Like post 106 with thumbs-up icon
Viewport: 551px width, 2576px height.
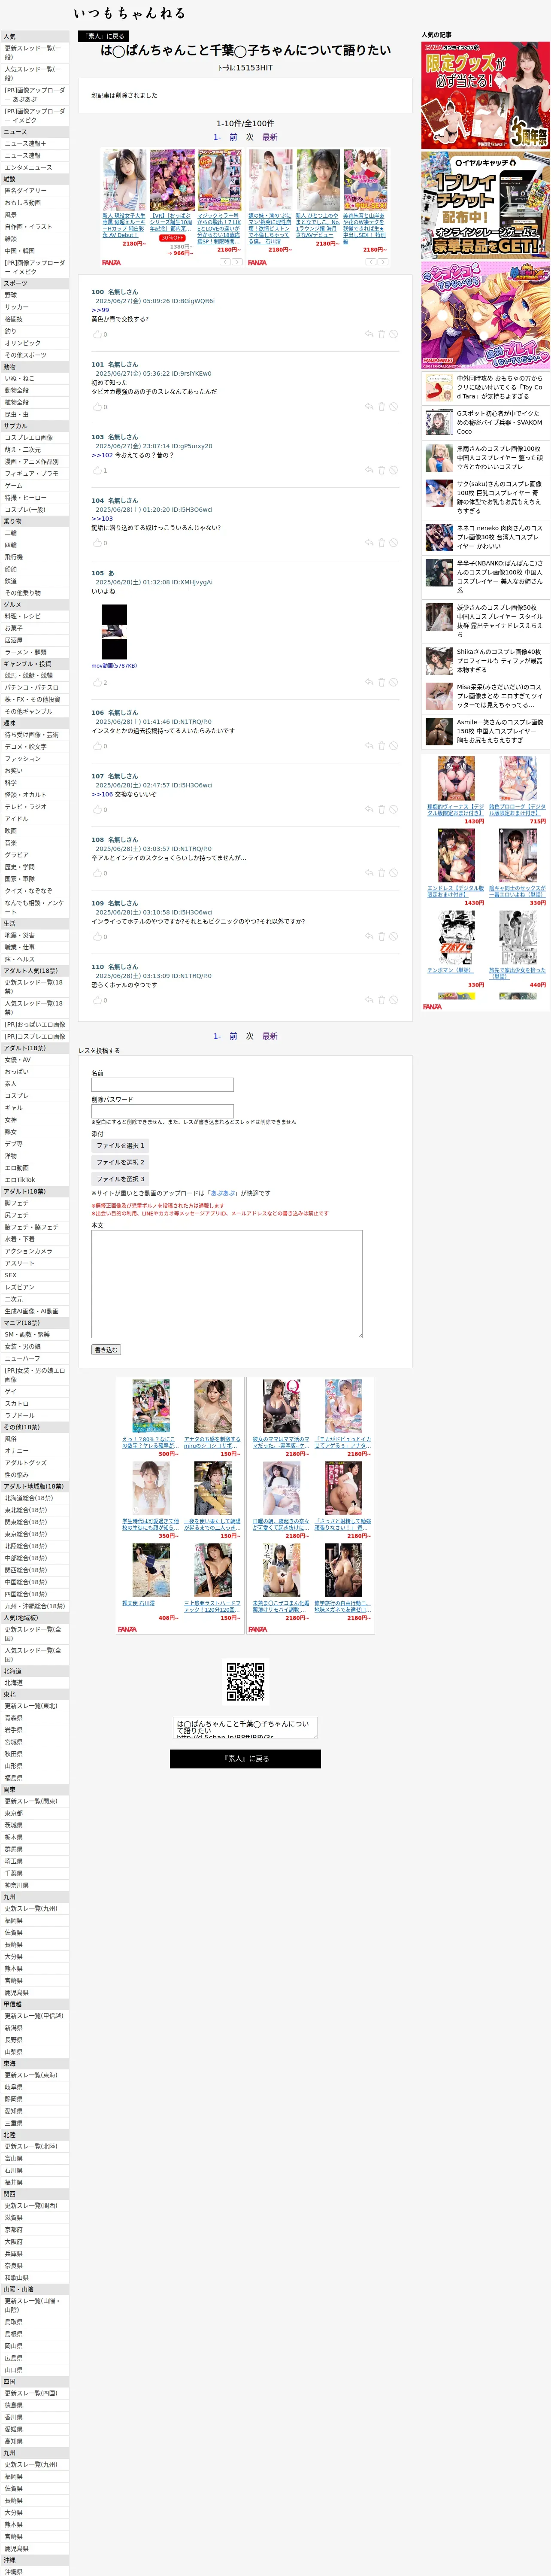click(97, 746)
